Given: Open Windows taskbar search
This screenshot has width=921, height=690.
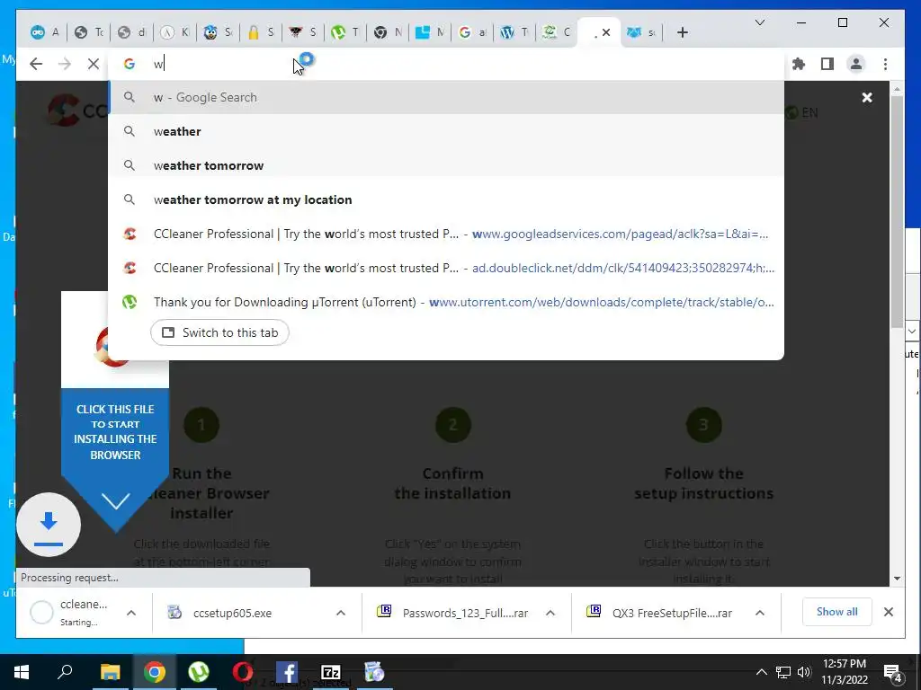Looking at the screenshot, I should tap(65, 672).
